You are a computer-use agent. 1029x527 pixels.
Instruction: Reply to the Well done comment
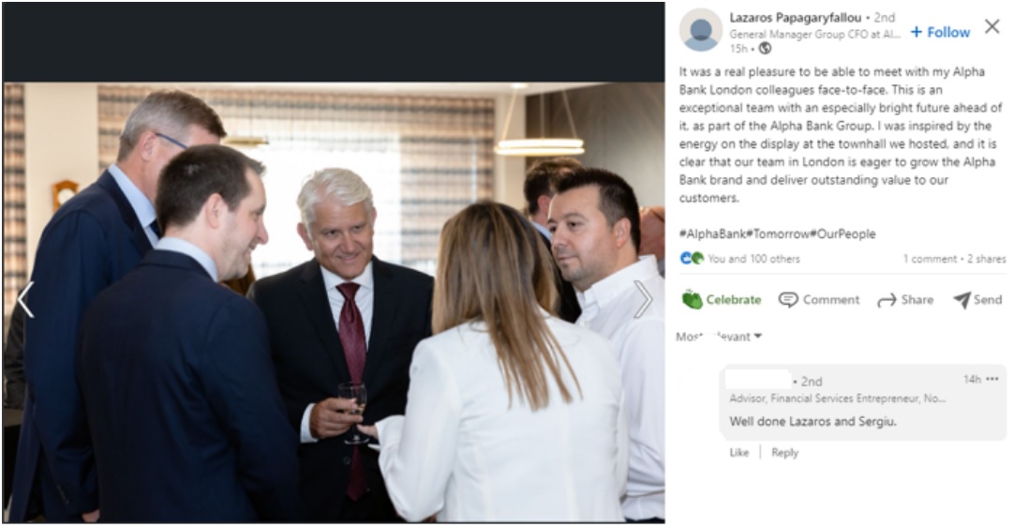pos(785,452)
